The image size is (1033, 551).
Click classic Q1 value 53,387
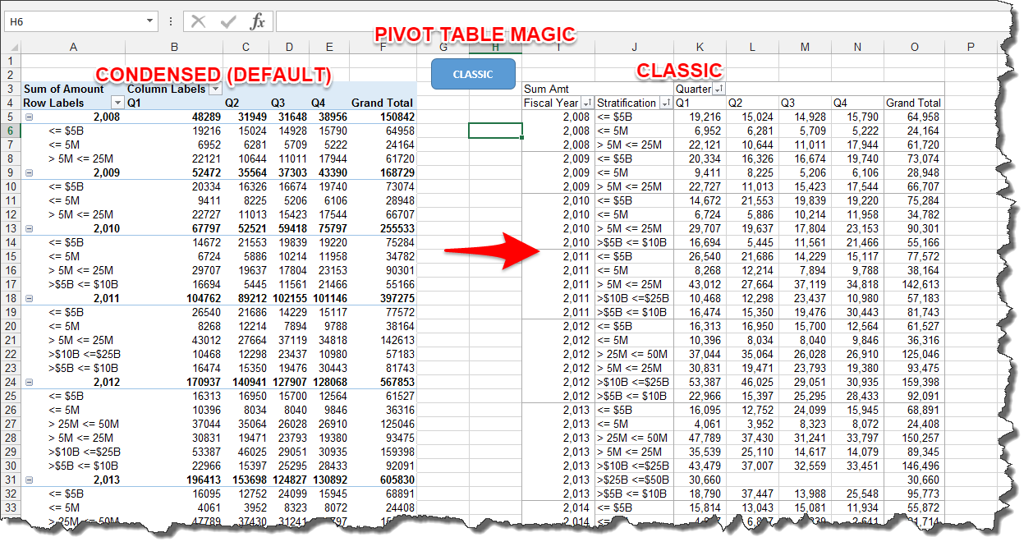coord(708,382)
